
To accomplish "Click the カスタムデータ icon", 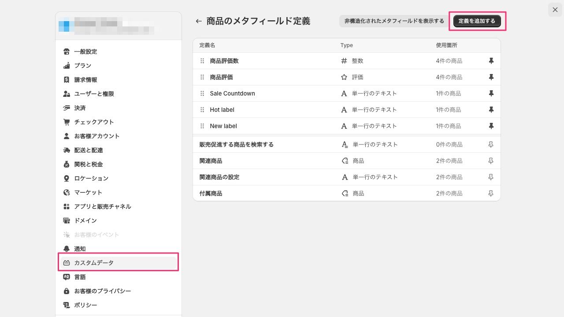I will [x=67, y=263].
